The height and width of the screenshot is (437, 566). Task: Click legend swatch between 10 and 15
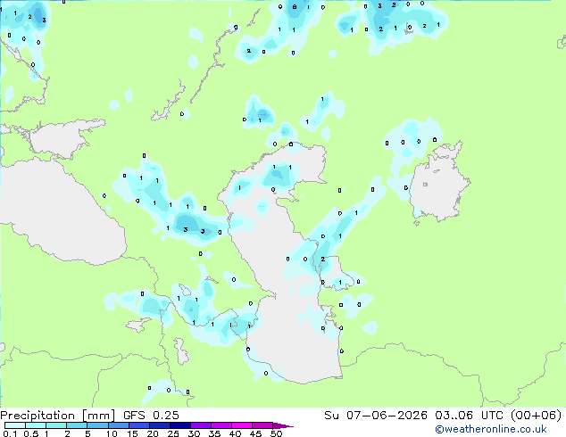119,425
